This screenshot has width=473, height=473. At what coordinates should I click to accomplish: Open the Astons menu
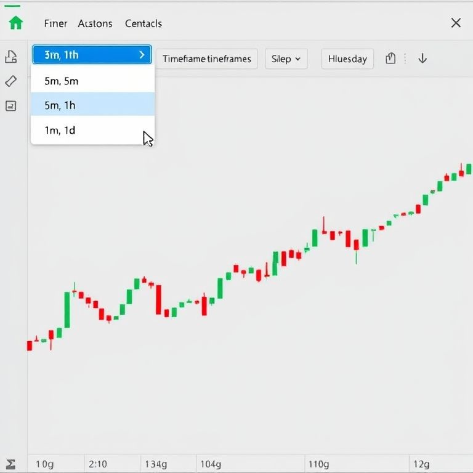coord(95,23)
